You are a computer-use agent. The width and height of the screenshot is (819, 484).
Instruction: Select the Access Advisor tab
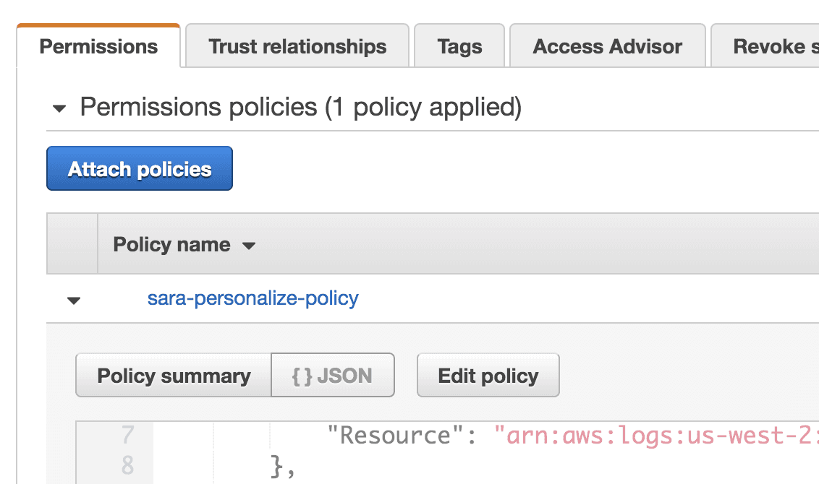coord(607,46)
